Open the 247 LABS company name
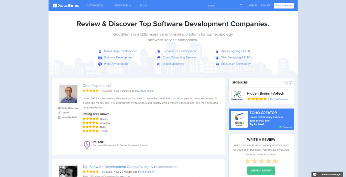Viewport: 346px width, 177px height. click(99, 142)
